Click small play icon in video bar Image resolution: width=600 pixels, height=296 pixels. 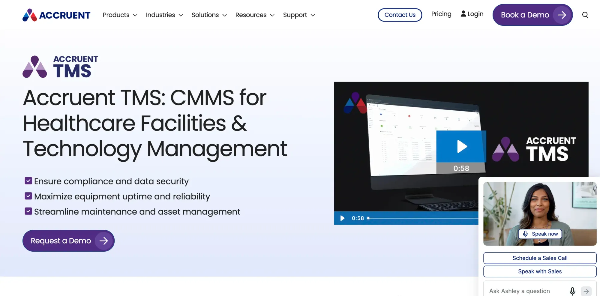342,218
